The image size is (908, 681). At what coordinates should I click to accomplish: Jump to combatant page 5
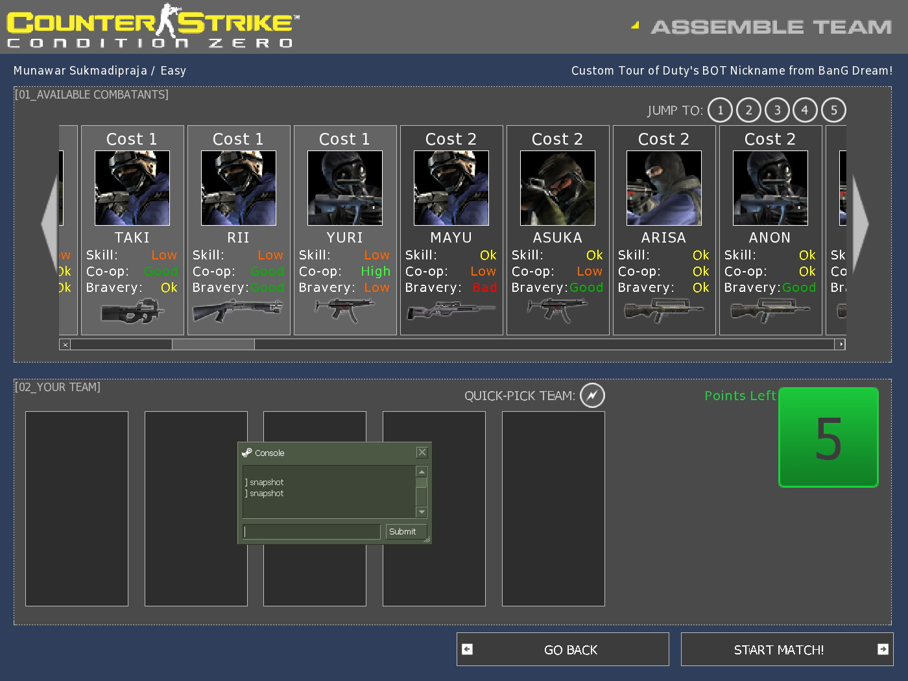pos(834,110)
